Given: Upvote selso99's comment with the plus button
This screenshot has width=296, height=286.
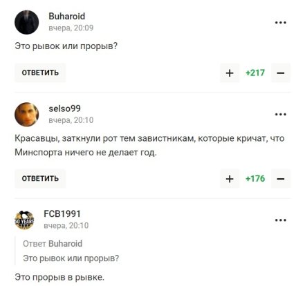Looking at the screenshot, I should click(230, 179).
